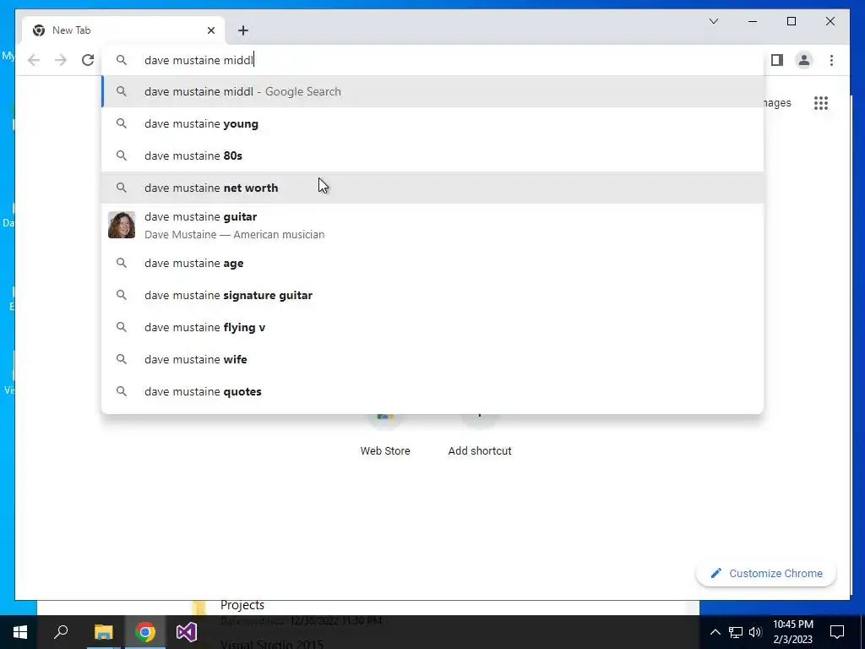Choose the 'dave mustaine age' suggestion

coord(433,264)
